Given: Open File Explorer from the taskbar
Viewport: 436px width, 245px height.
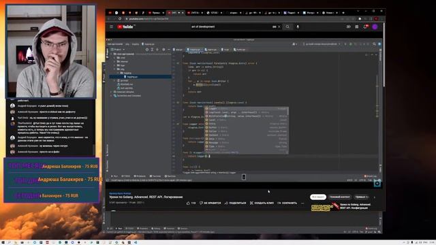Looking at the screenshot, I should click(x=16, y=242).
